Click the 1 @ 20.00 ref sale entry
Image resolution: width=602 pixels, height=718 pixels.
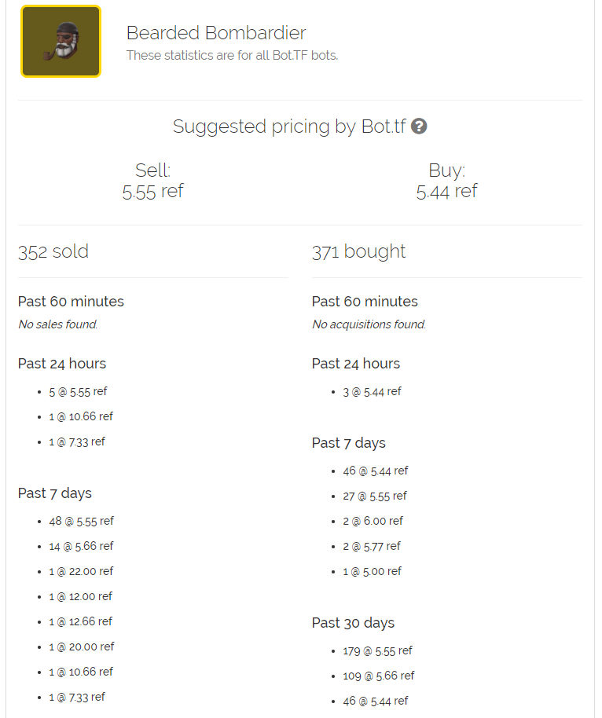(81, 647)
